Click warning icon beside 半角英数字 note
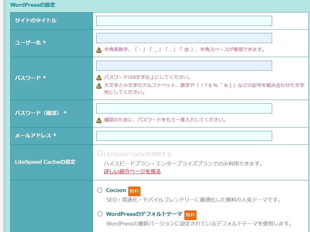 99,50
